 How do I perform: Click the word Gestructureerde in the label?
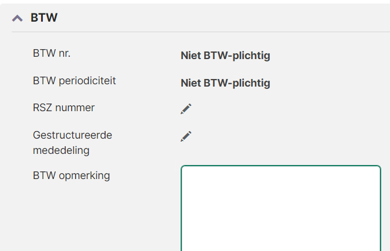pos(72,135)
